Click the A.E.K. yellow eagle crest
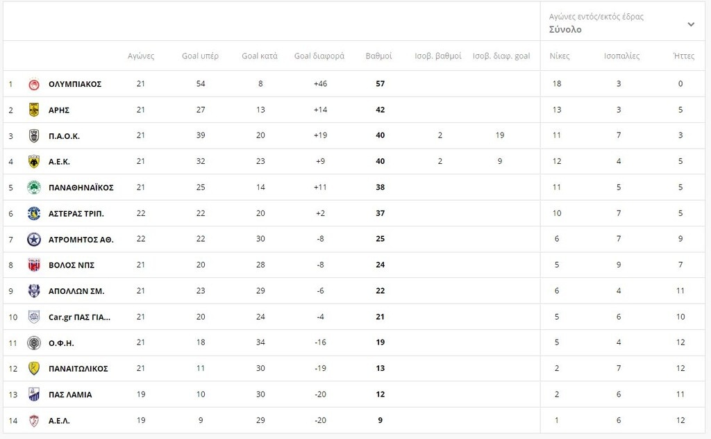 34,162
